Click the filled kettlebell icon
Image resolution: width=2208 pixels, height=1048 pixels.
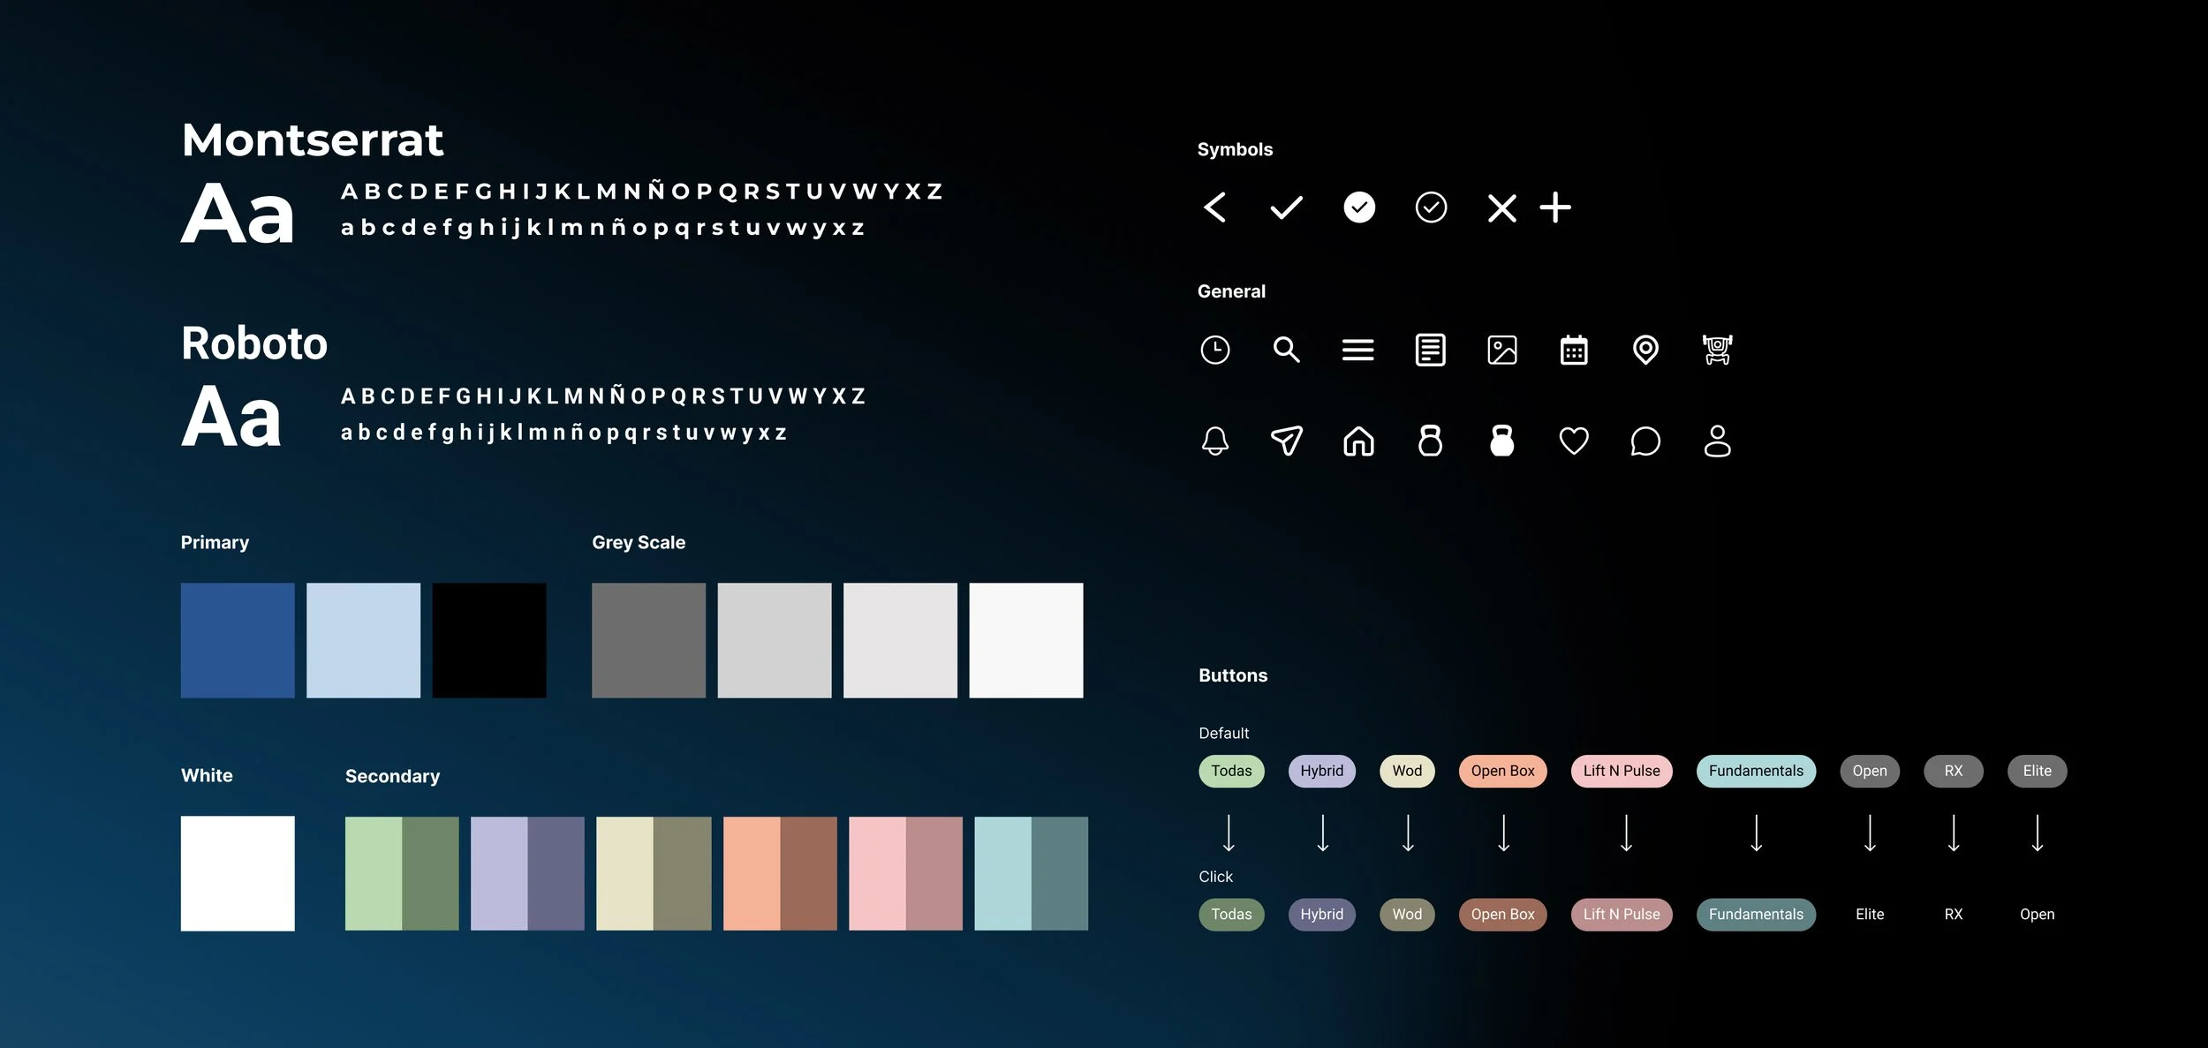click(1501, 441)
